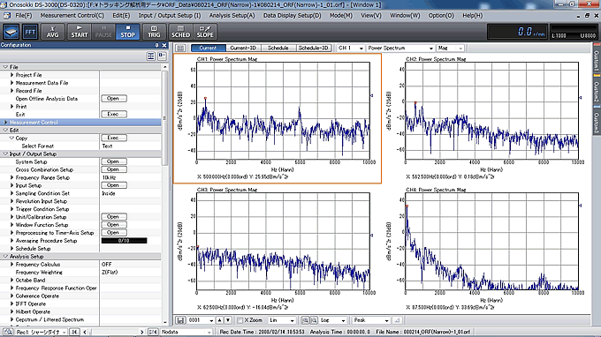Image resolution: width=601 pixels, height=337 pixels.
Task: Click the up arrow next to 0001
Action: coord(219,320)
